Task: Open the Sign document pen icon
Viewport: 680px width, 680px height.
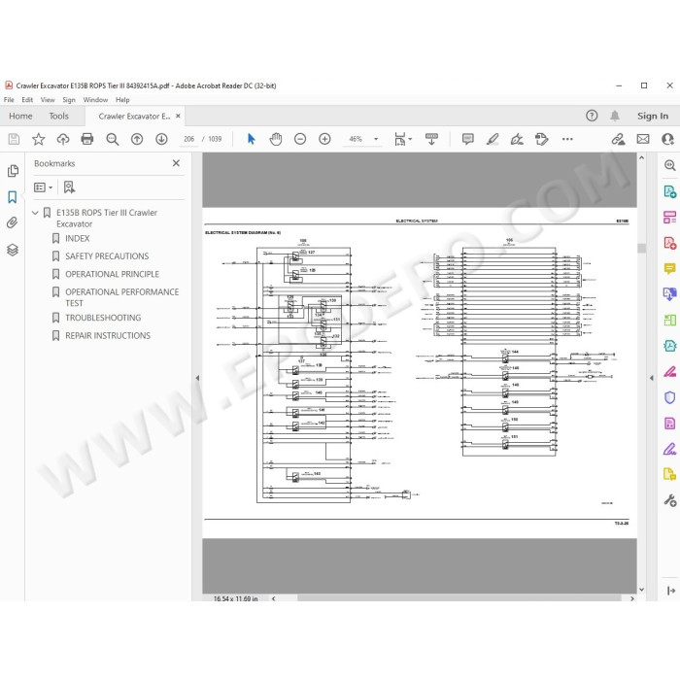Action: (517, 139)
